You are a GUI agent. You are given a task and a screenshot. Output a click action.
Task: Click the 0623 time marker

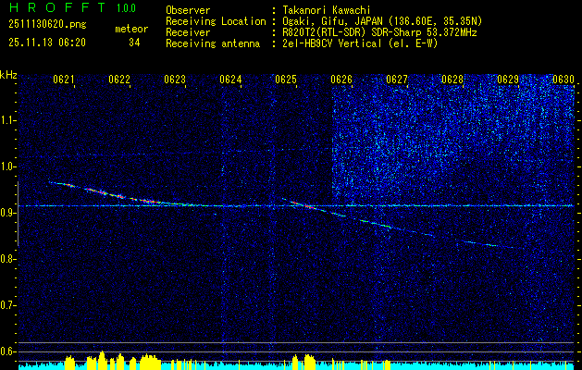pos(175,80)
